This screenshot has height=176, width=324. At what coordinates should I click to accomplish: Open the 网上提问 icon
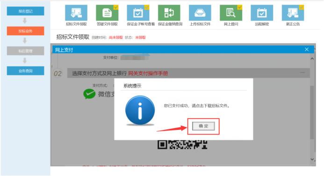click(231, 13)
